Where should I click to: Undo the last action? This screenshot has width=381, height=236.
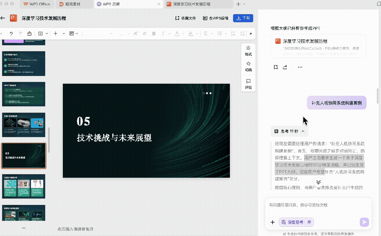click(x=11, y=34)
